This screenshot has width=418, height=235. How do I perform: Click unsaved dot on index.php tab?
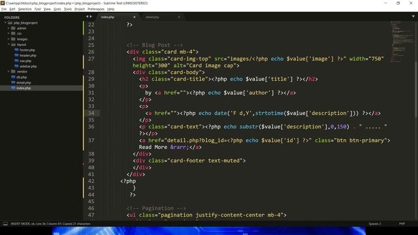[x=135, y=17]
